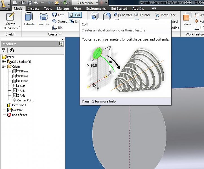The width and height of the screenshot is (204, 169).
Task: Create a UCS
Action: (x=199, y=28)
